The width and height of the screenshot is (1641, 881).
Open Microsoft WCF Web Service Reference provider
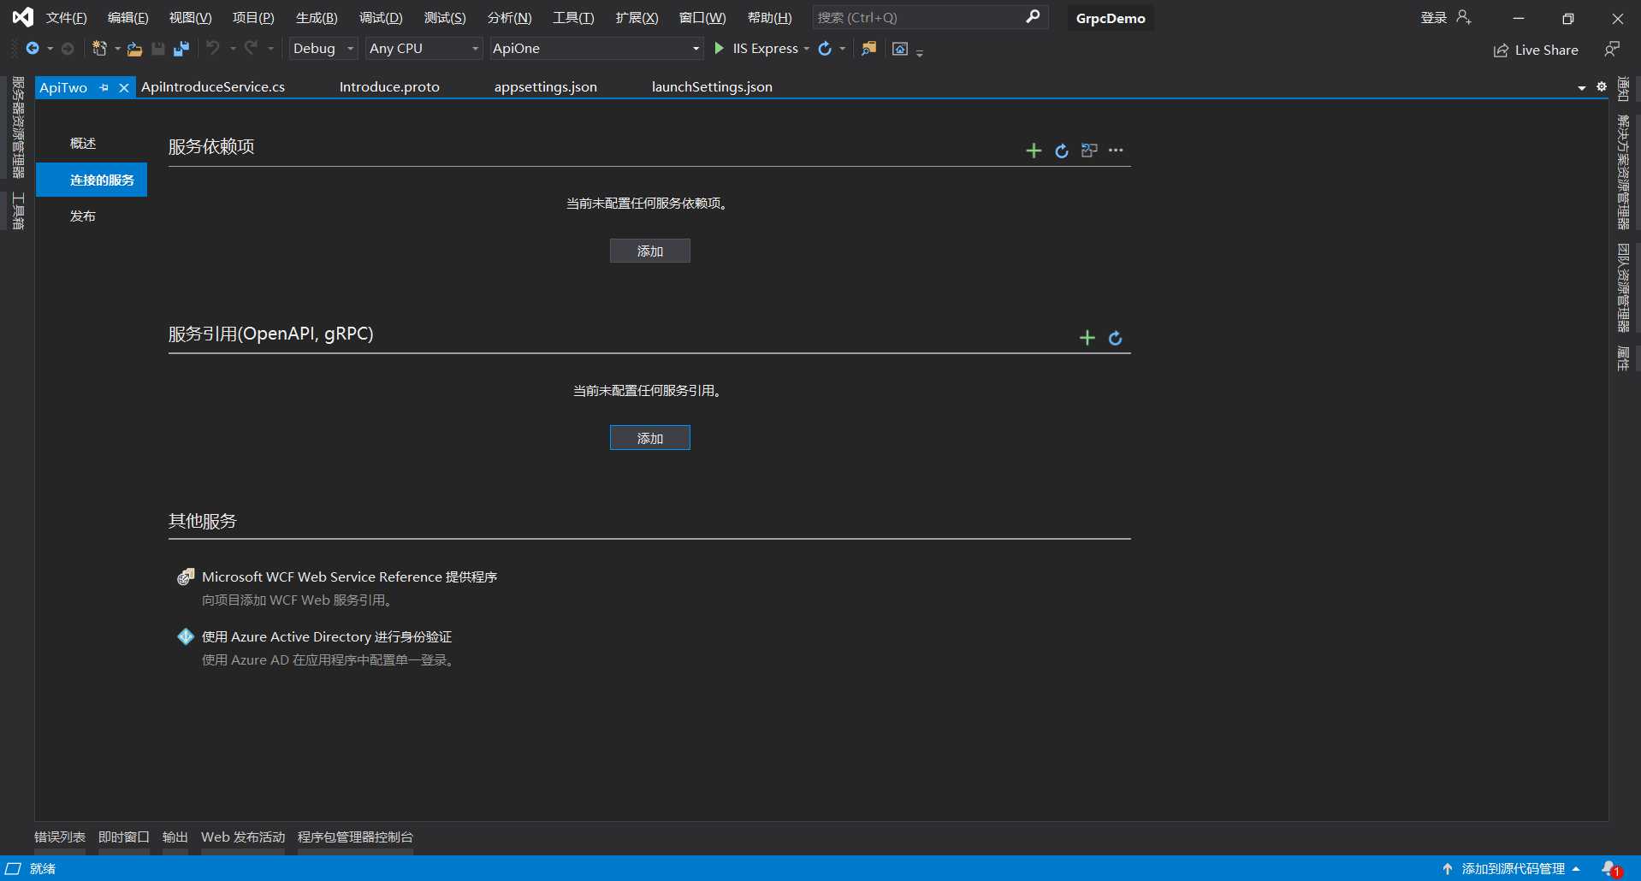[349, 577]
